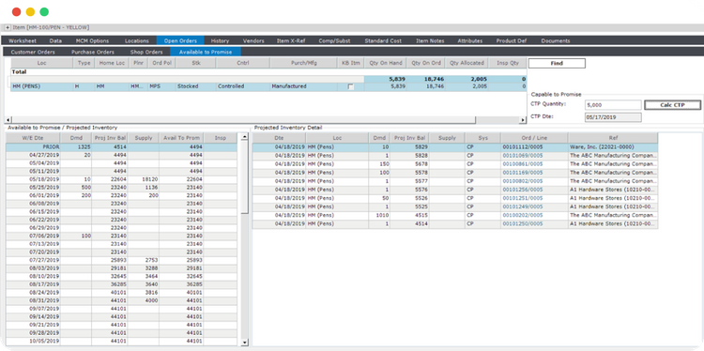Screen dimensions: 704x351
Task: Open order link 00101069/0005
Action: pos(523,155)
